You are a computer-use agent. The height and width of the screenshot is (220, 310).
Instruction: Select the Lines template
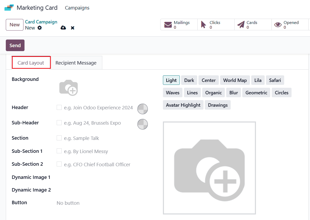point(192,92)
